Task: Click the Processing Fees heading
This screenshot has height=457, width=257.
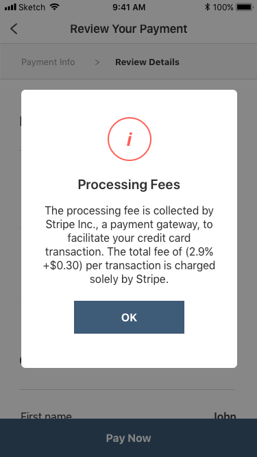Action: point(129,184)
